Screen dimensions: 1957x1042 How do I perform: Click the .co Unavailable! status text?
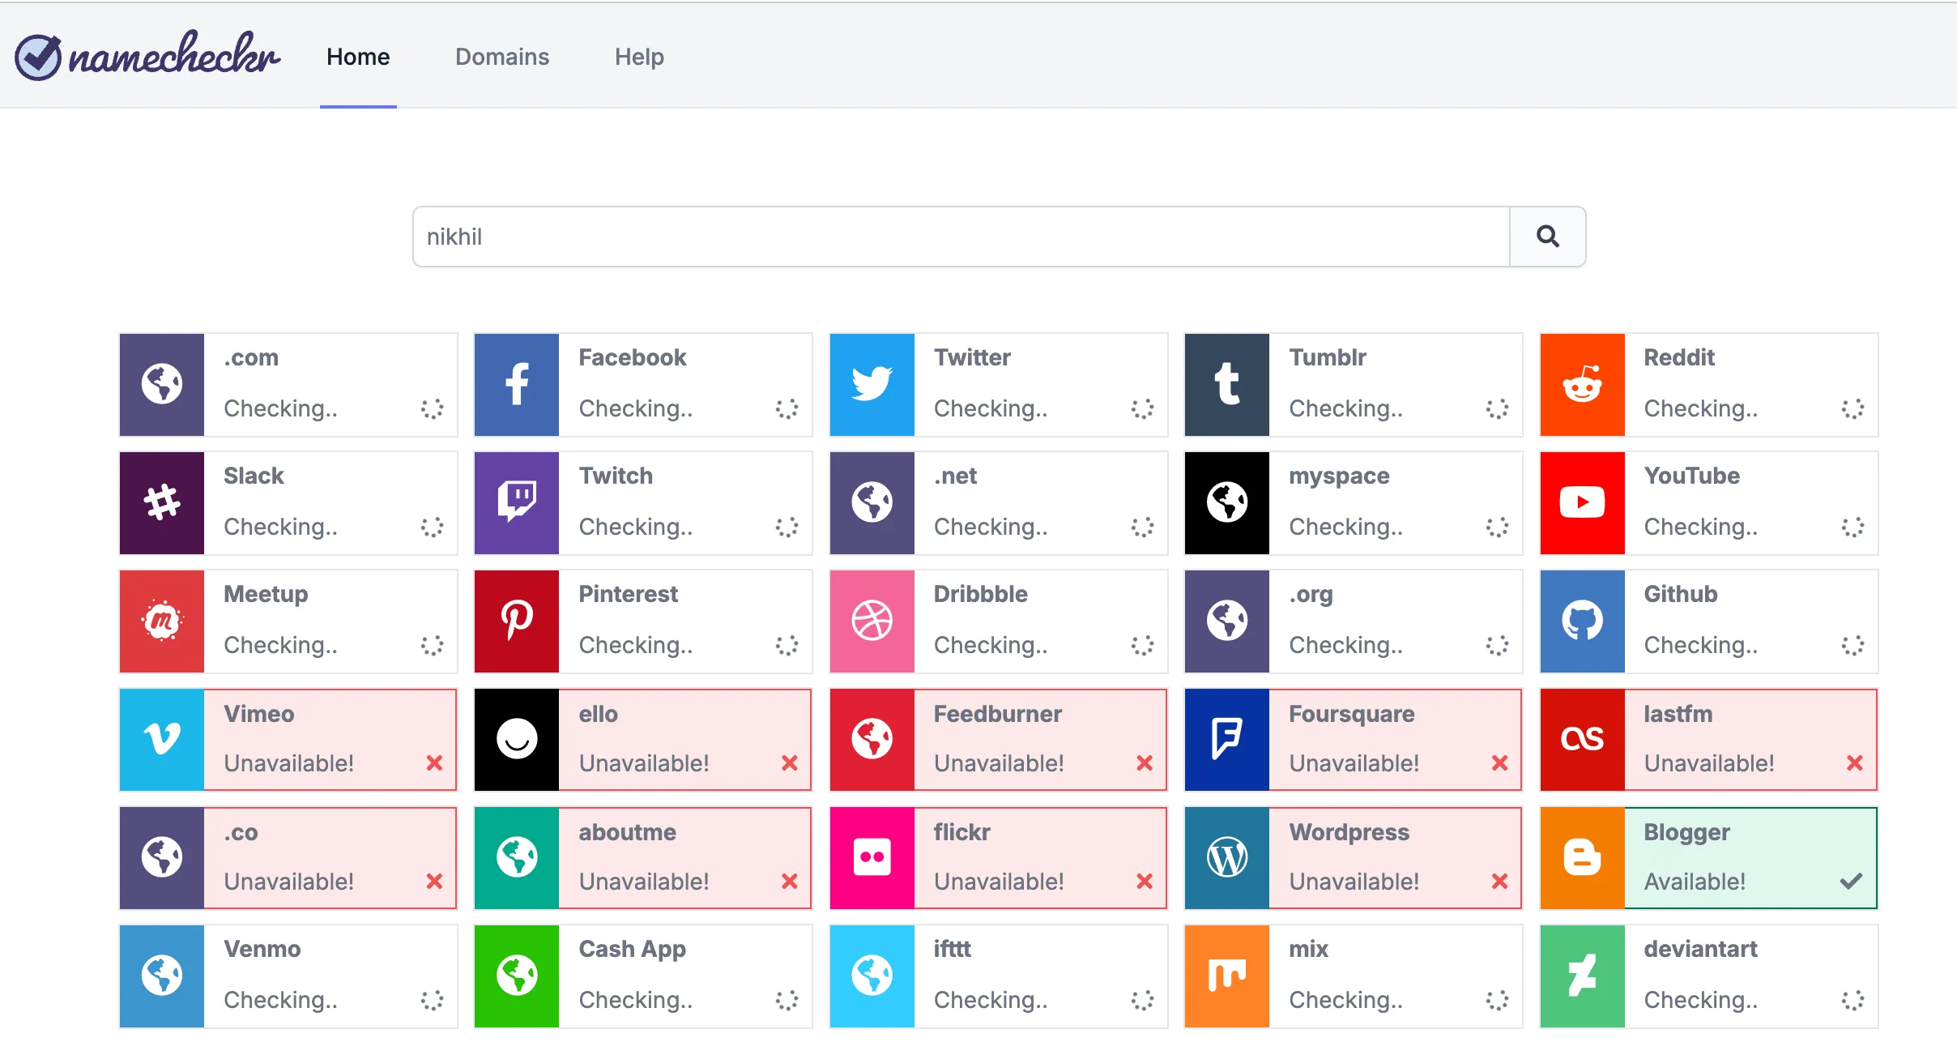click(289, 882)
